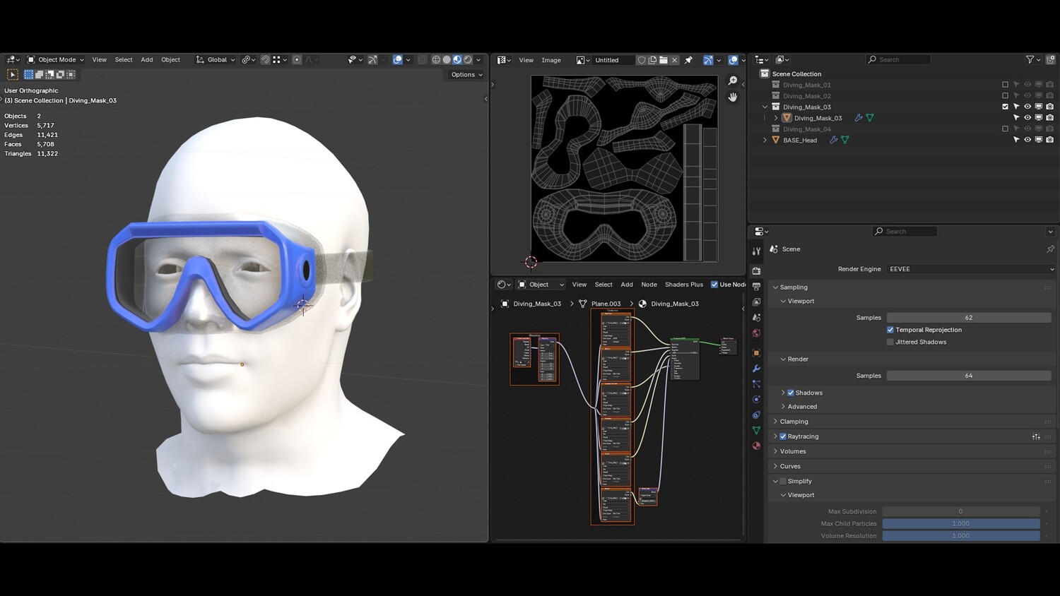The image size is (1060, 596).
Task: Click the Render Samples field showing 64
Action: 968,376
